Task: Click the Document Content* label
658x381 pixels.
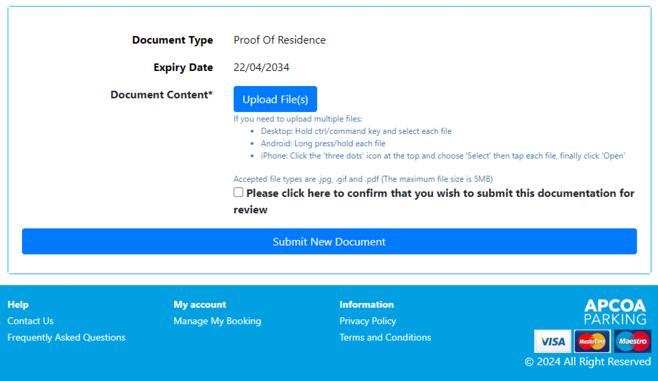Action: click(161, 95)
